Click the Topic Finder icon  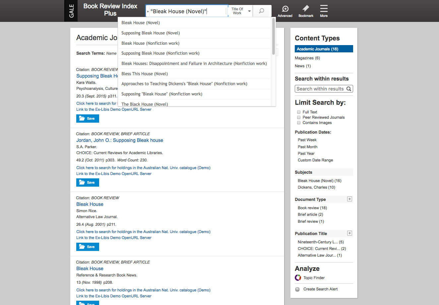298,278
